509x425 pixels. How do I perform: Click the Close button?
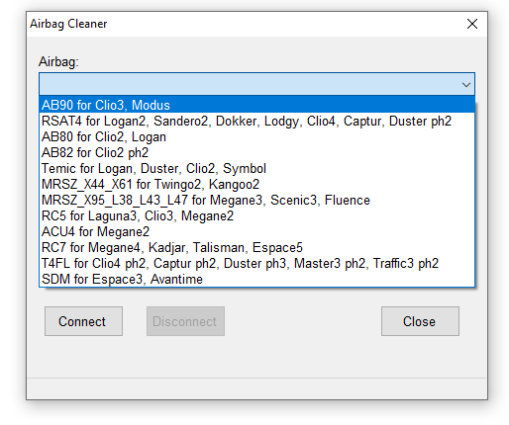(x=420, y=321)
